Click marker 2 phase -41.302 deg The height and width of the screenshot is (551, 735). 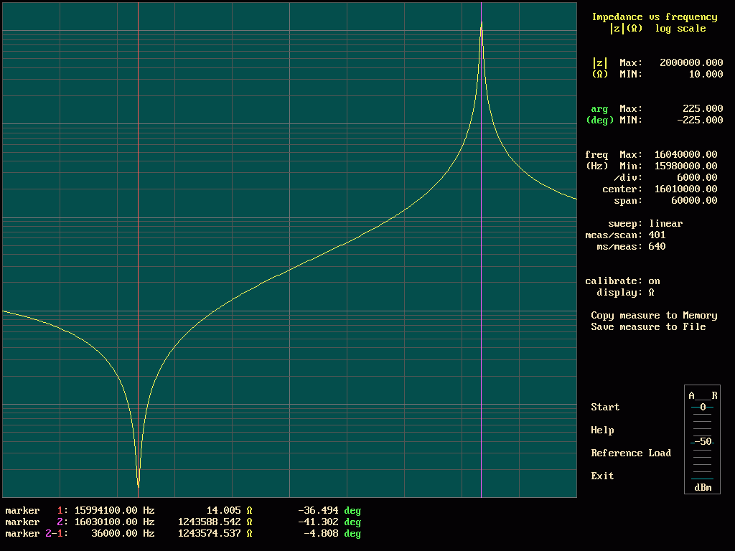pyautogui.click(x=329, y=522)
